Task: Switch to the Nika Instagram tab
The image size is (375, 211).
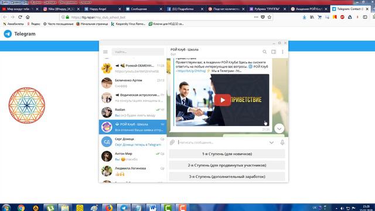Action: [61, 9]
